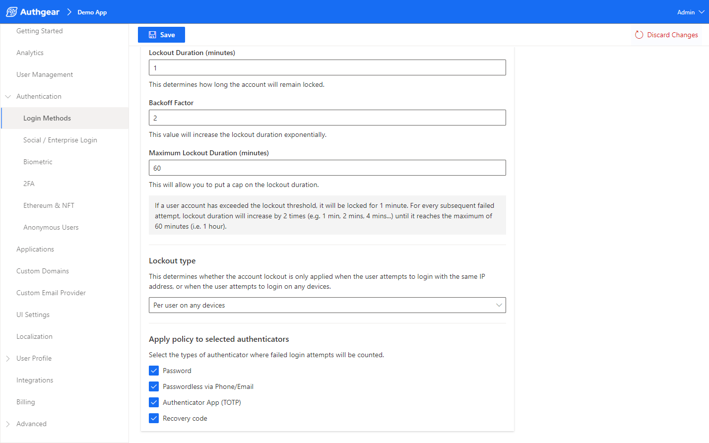Click the Authgear logo icon
Screen dimensions: 709x443
tap(11, 12)
